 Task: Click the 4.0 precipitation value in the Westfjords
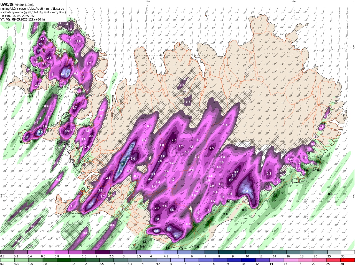click(x=39, y=51)
